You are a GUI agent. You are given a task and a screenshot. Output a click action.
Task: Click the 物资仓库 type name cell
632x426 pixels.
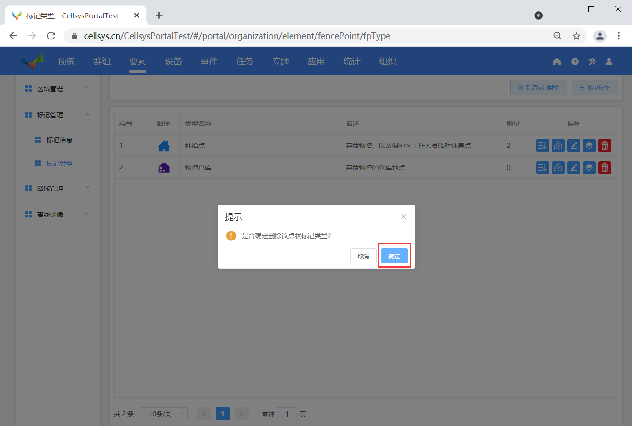261,168
